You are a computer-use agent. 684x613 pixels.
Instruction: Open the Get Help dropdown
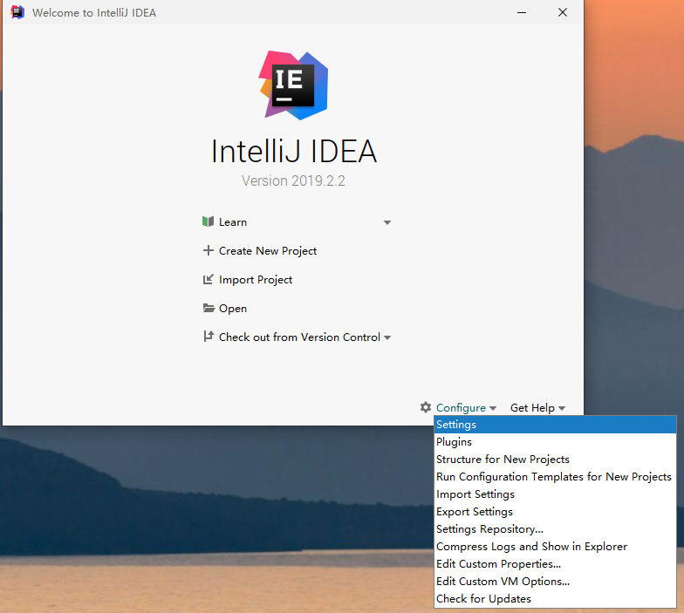point(537,408)
